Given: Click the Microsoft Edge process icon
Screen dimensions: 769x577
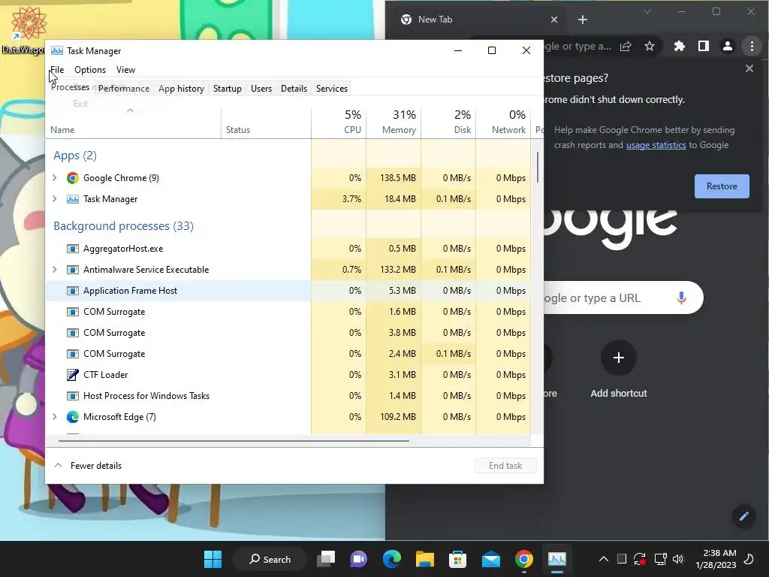Looking at the screenshot, I should (73, 416).
